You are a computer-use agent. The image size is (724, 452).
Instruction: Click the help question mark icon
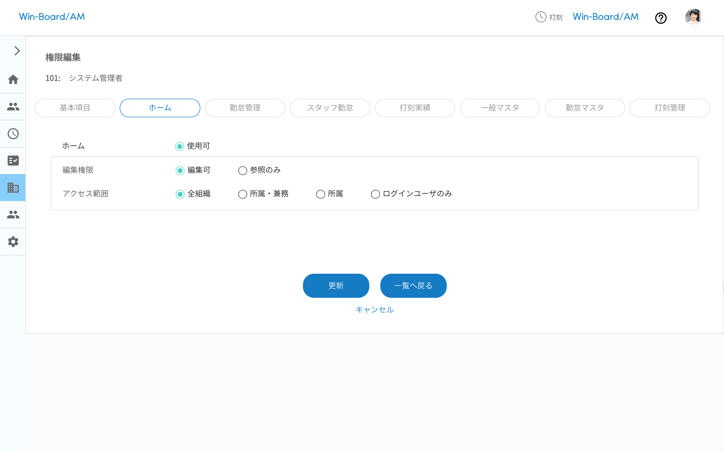click(661, 18)
